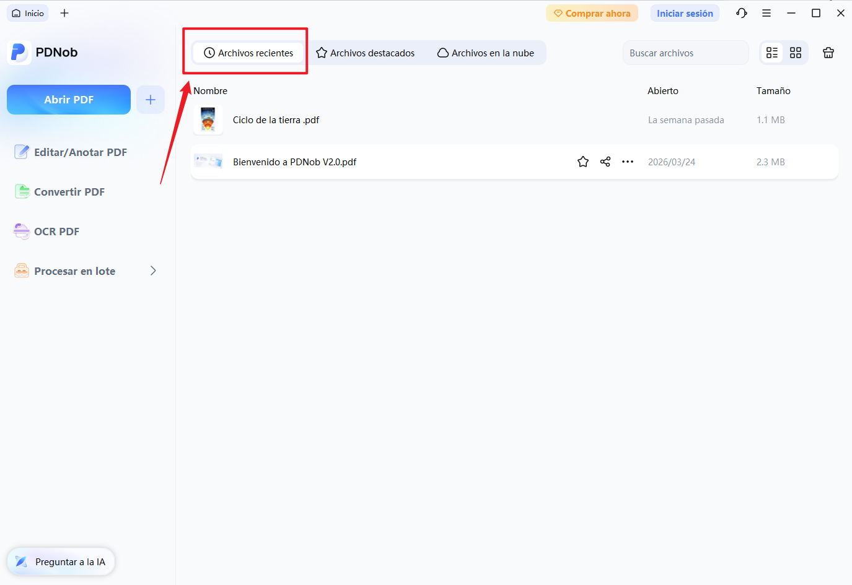Click the 2026/03/24 date cell
The width and height of the screenshot is (852, 585).
point(672,162)
